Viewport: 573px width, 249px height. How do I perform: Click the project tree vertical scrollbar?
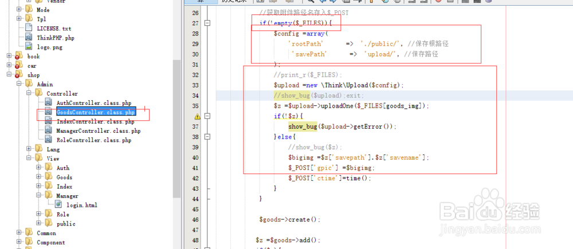(177, 129)
